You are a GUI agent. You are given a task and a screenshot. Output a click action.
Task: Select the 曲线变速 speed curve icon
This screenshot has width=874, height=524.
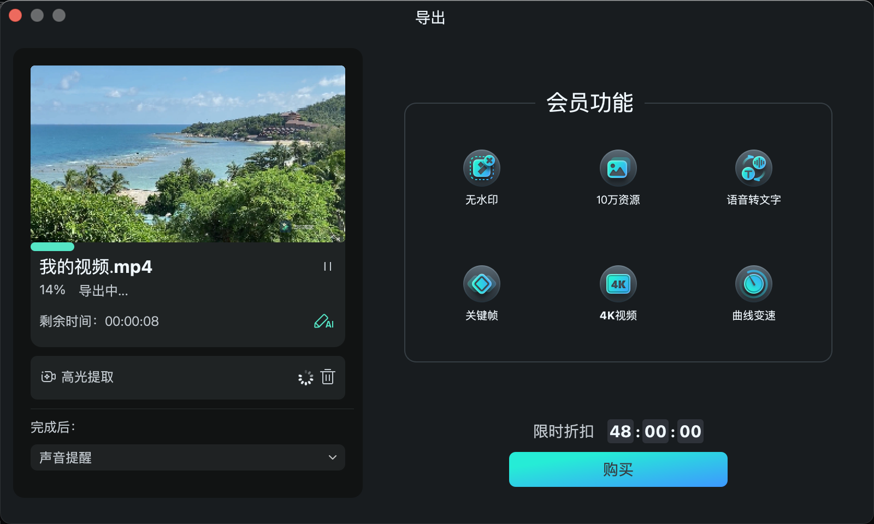click(754, 283)
